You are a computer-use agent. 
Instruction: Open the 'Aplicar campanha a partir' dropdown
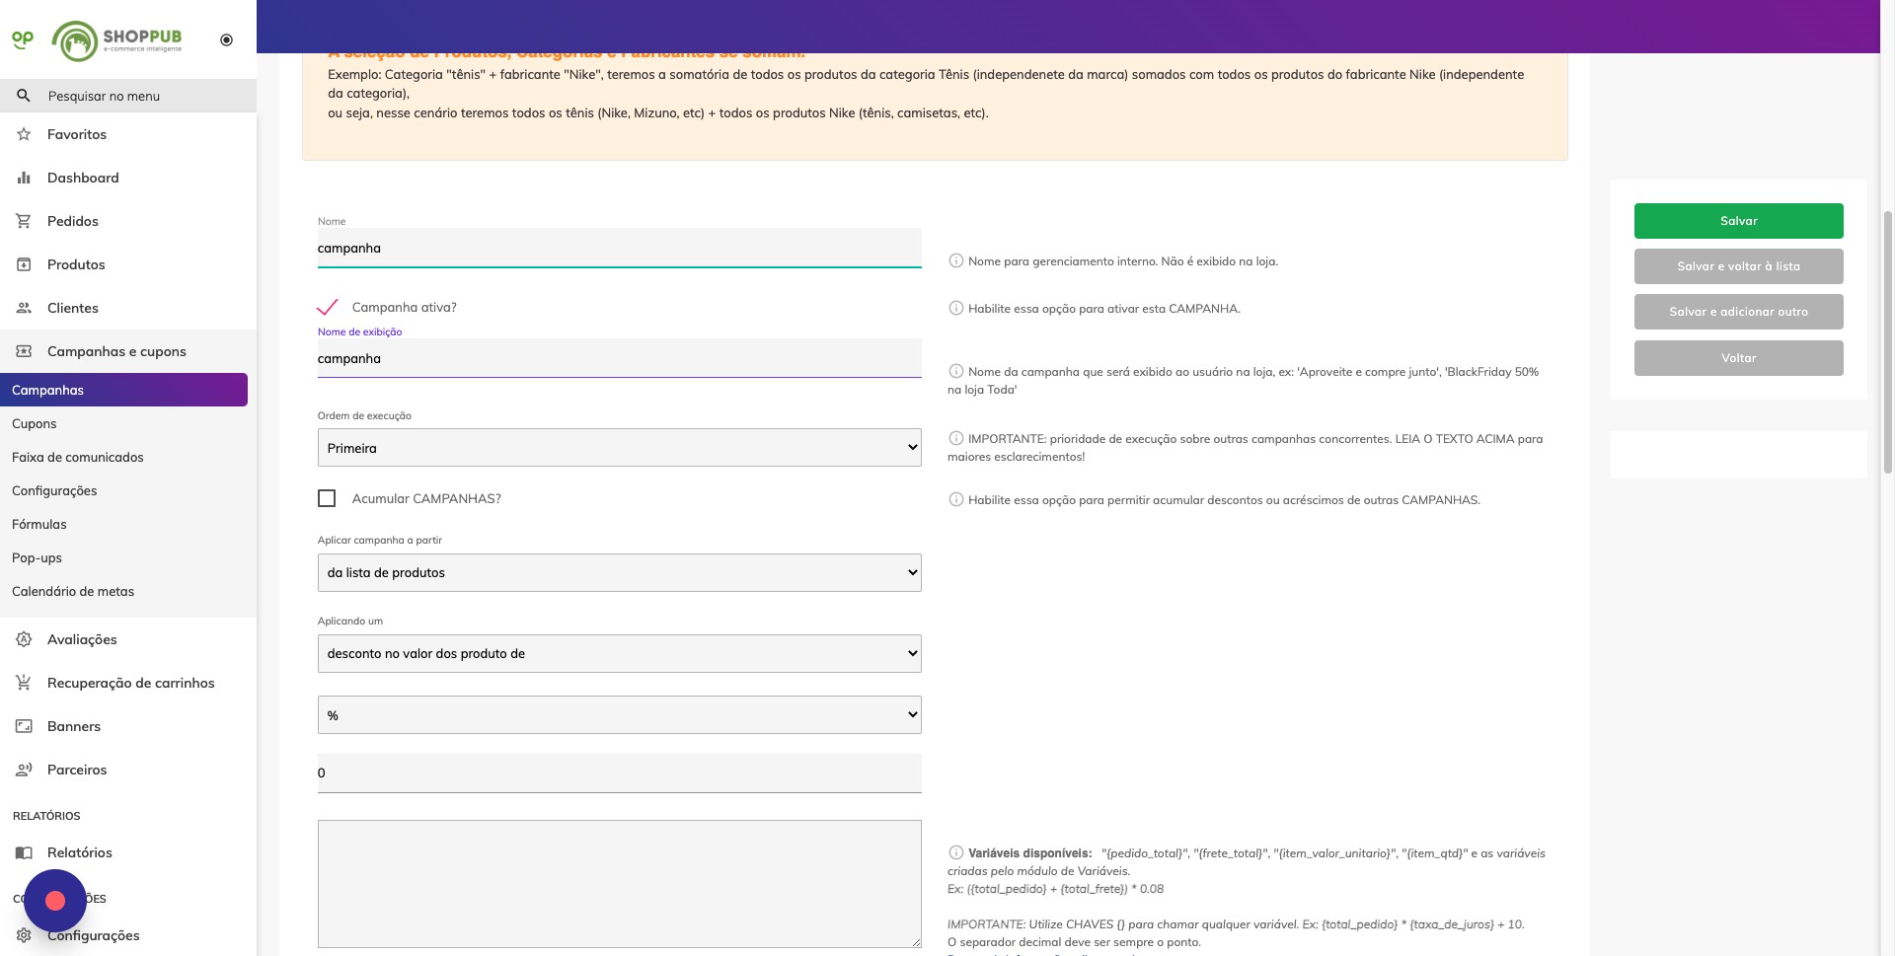coord(619,572)
